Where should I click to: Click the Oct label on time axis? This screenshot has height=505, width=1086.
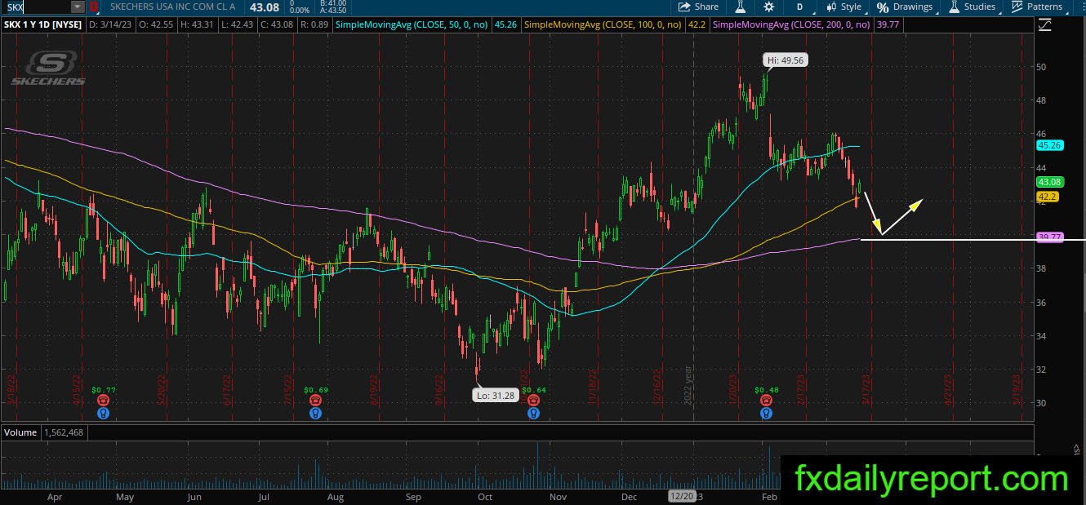485,496
